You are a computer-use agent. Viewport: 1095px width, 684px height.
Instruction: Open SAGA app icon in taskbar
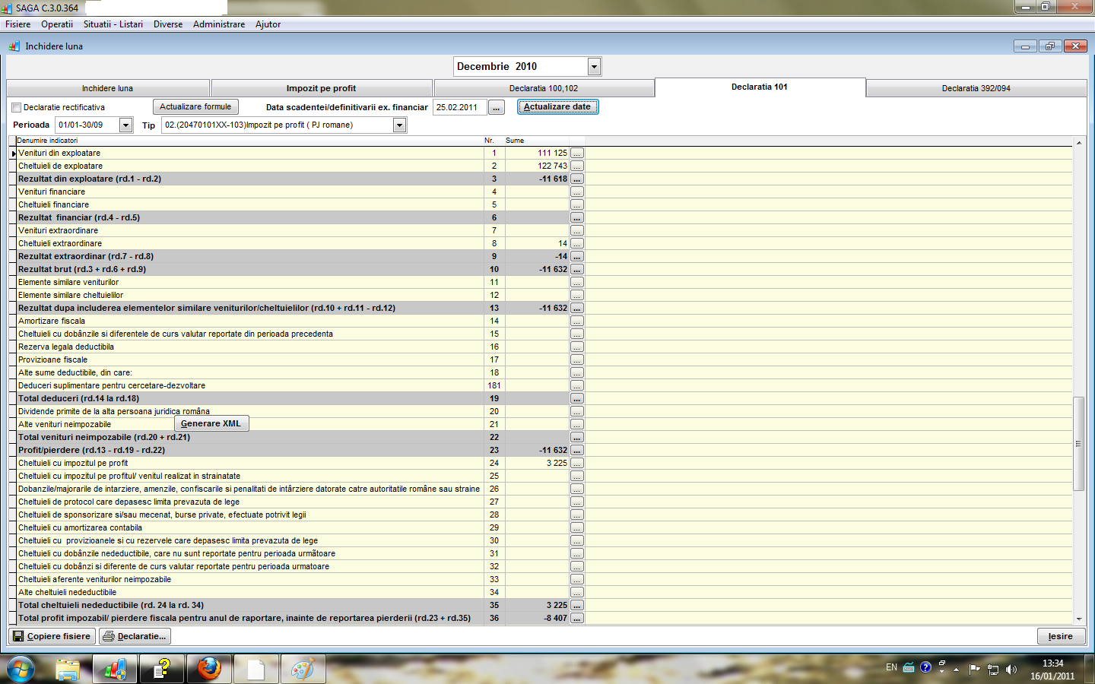click(x=115, y=670)
